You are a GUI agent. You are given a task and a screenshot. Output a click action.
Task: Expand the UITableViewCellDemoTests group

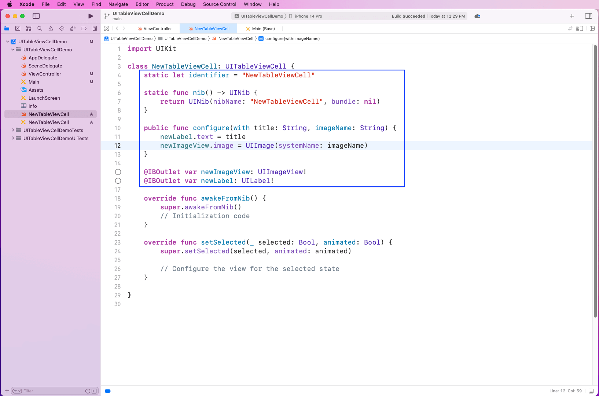12,130
